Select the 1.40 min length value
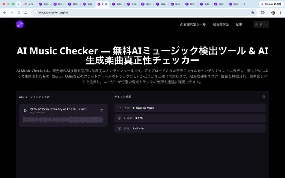 click(x=138, y=128)
